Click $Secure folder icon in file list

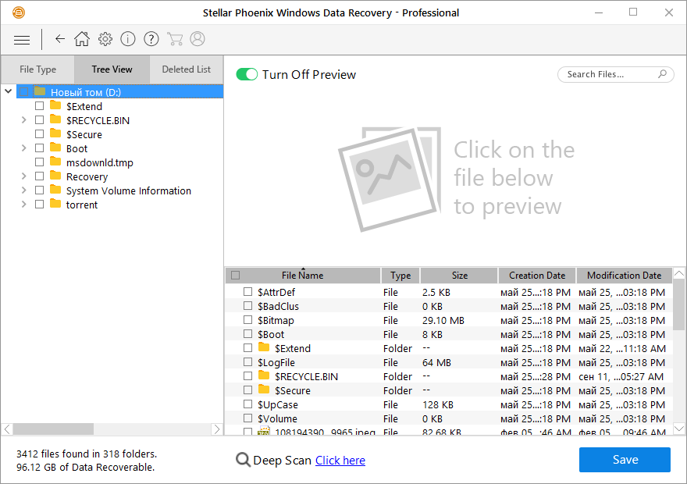264,390
